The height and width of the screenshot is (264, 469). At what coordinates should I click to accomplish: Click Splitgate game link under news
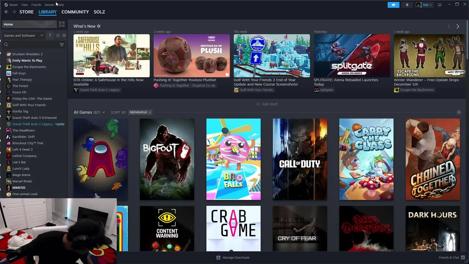pos(324,90)
